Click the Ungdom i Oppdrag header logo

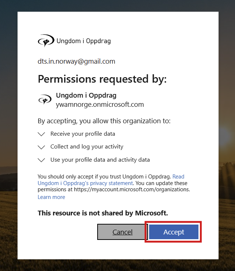coord(46,41)
